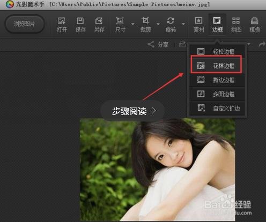This screenshot has height=222, width=266.
Task: Open a picture with the 打开 icon
Action: pos(62,25)
